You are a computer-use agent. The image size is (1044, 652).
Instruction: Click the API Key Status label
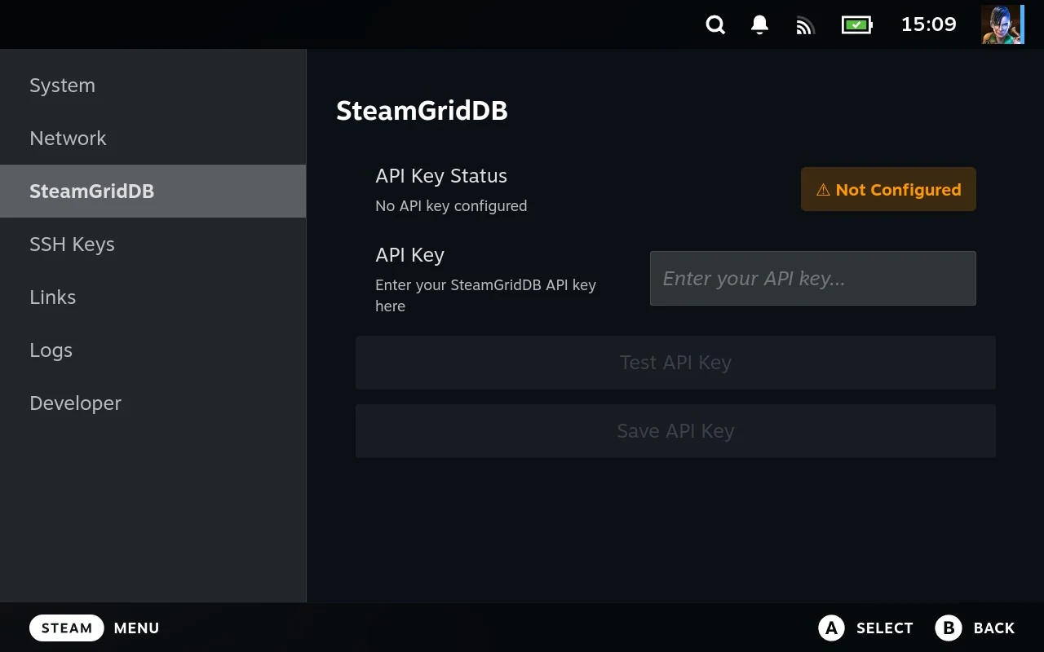(x=441, y=176)
